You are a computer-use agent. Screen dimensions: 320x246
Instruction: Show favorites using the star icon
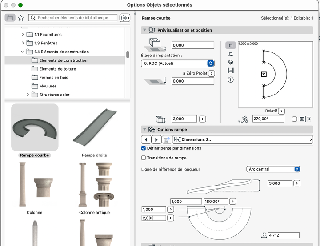point(21,18)
